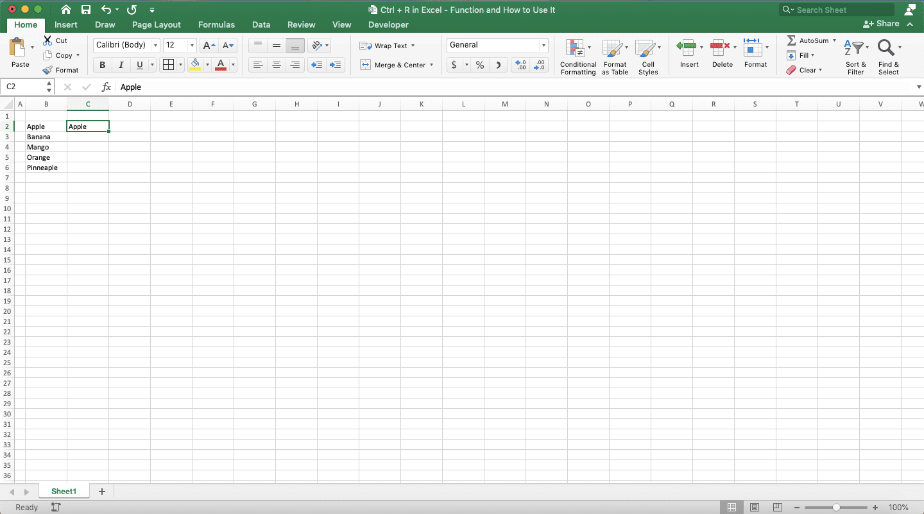The width and height of the screenshot is (924, 514).
Task: Align text left
Action: point(258,65)
